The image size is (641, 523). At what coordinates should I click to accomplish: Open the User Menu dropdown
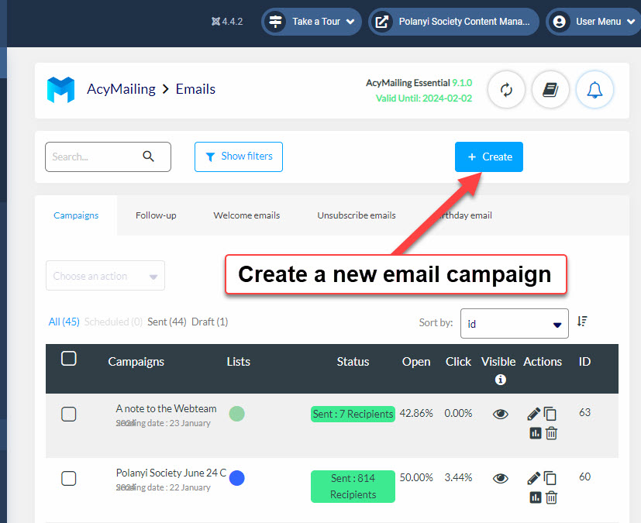(593, 22)
